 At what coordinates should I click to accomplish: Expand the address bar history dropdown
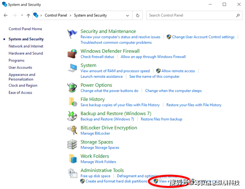[127, 15]
